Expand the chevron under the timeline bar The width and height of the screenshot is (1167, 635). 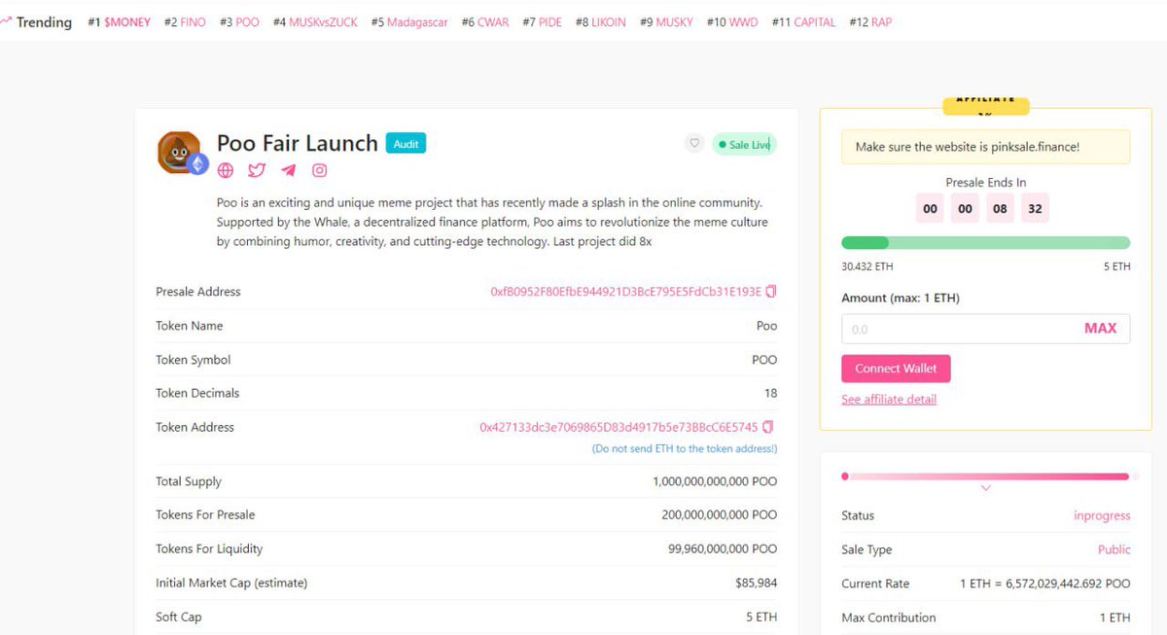(985, 488)
